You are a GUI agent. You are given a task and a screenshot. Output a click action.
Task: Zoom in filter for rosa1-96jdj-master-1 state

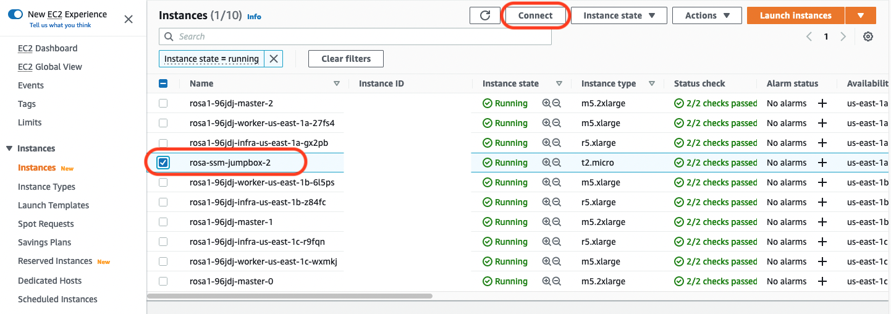(x=546, y=222)
